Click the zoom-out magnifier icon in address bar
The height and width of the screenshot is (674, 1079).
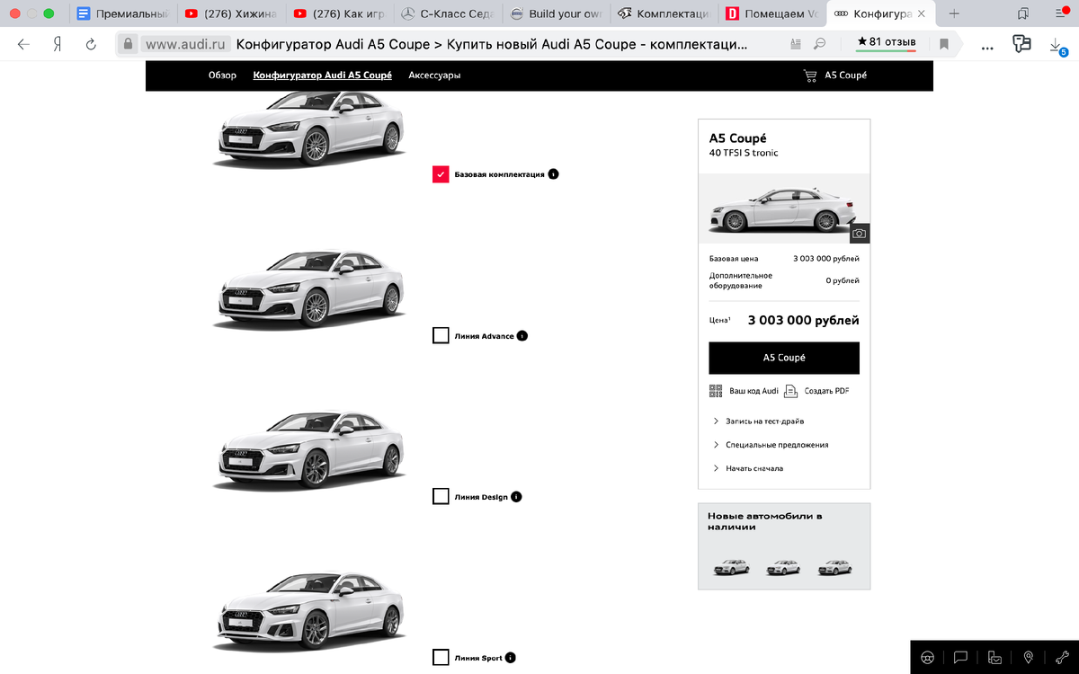820,44
